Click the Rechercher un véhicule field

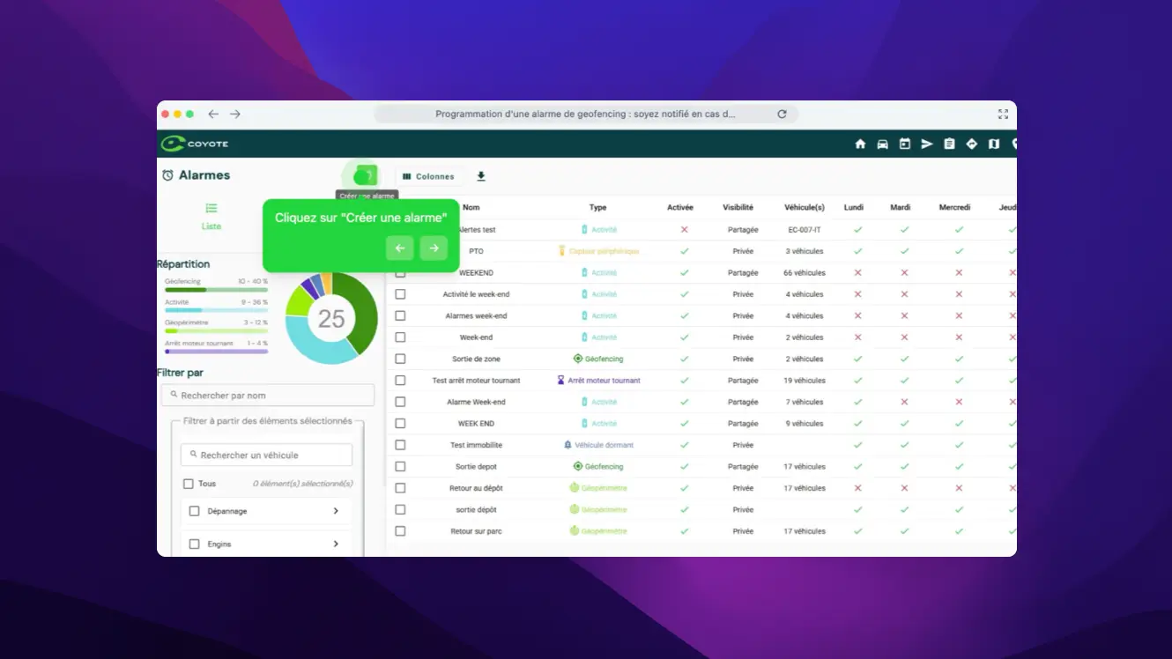[x=266, y=455]
